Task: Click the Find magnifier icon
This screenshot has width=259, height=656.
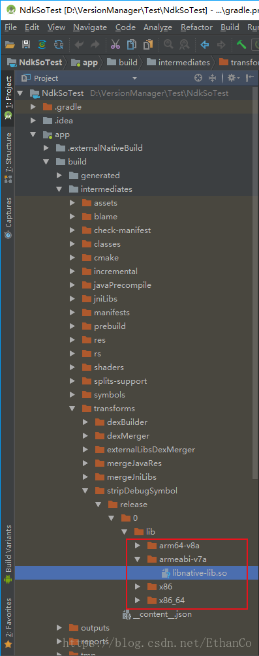Action: (x=168, y=44)
